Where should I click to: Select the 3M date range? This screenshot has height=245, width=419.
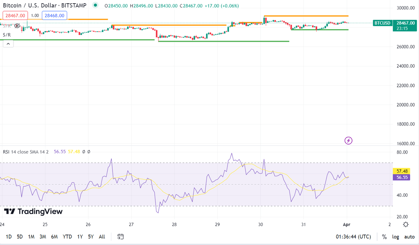tap(43, 237)
